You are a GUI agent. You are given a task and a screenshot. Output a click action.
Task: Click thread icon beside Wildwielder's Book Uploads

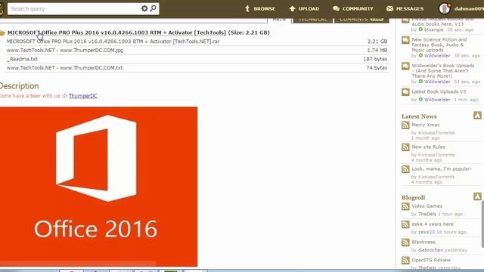click(x=405, y=66)
